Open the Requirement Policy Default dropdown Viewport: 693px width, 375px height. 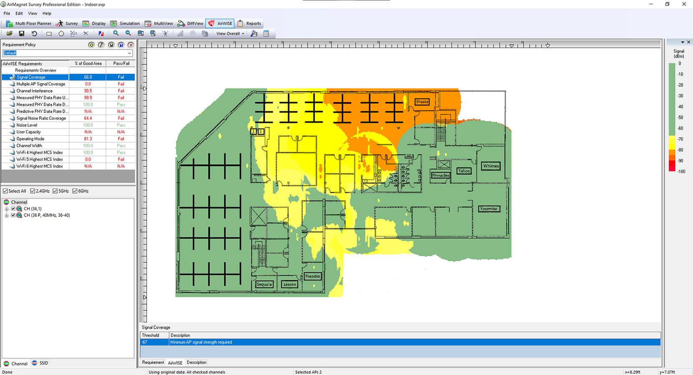click(130, 53)
